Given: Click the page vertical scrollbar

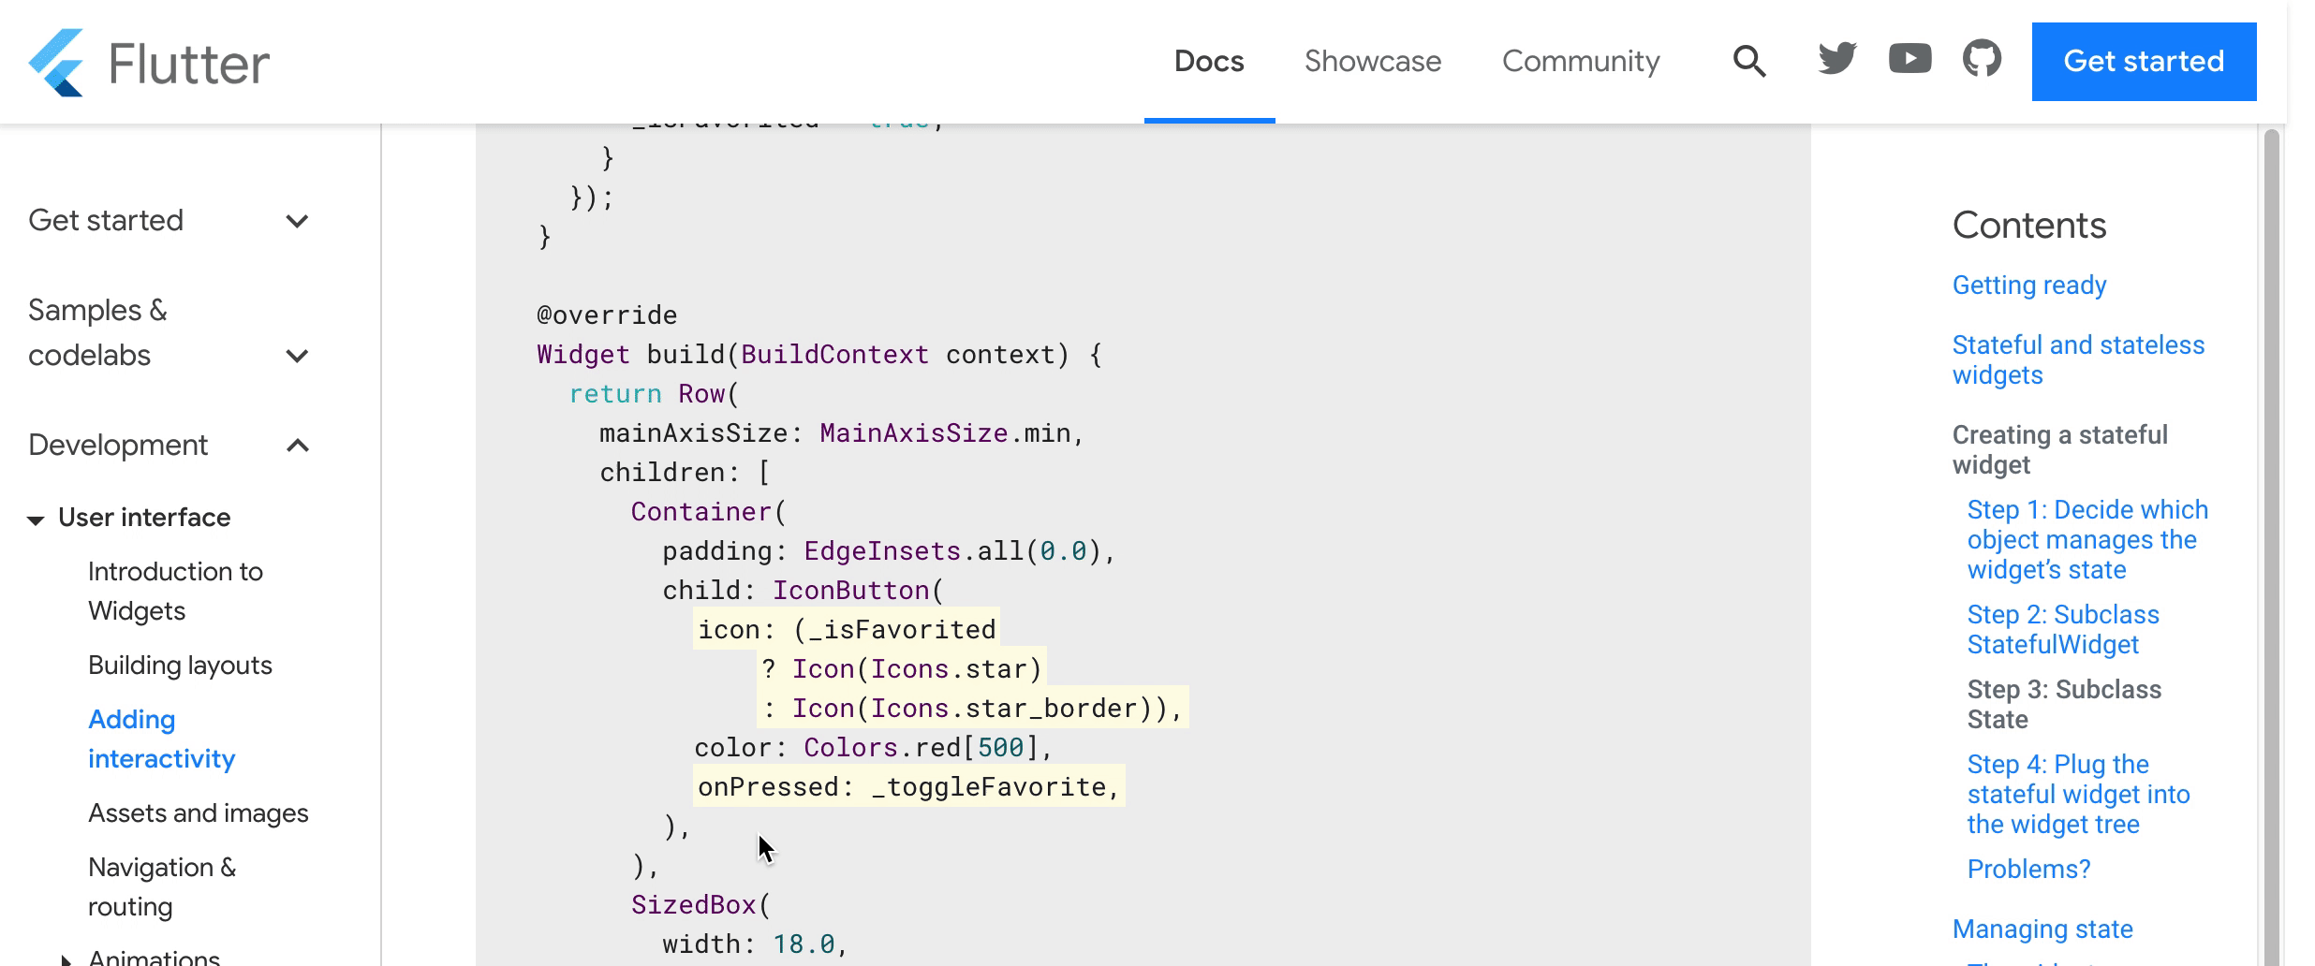Looking at the screenshot, I should [2270, 548].
